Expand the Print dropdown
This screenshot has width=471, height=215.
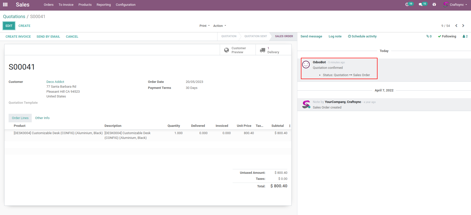(x=204, y=26)
